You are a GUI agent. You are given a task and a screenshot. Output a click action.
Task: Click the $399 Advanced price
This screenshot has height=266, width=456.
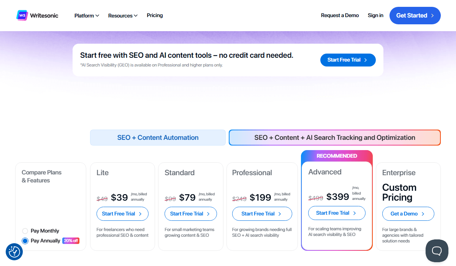click(x=338, y=197)
